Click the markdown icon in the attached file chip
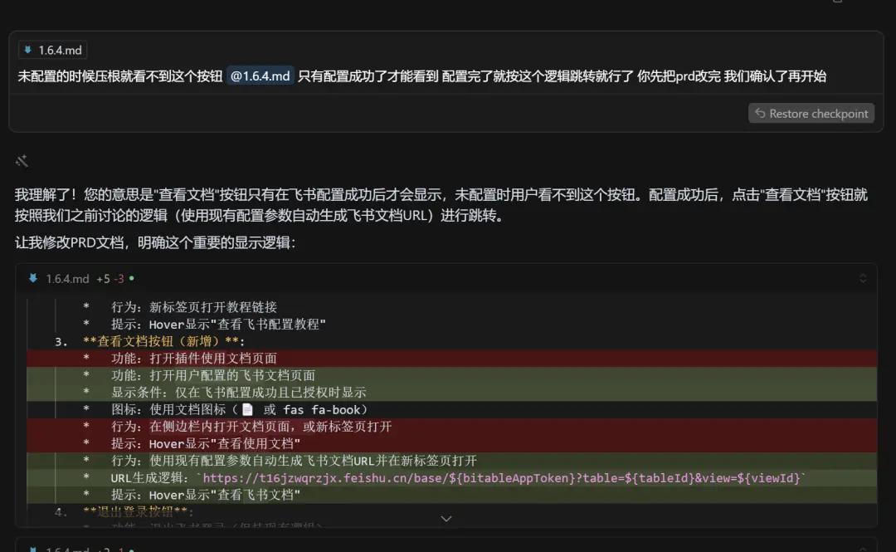Viewport: 896px width, 552px height. 29,51
